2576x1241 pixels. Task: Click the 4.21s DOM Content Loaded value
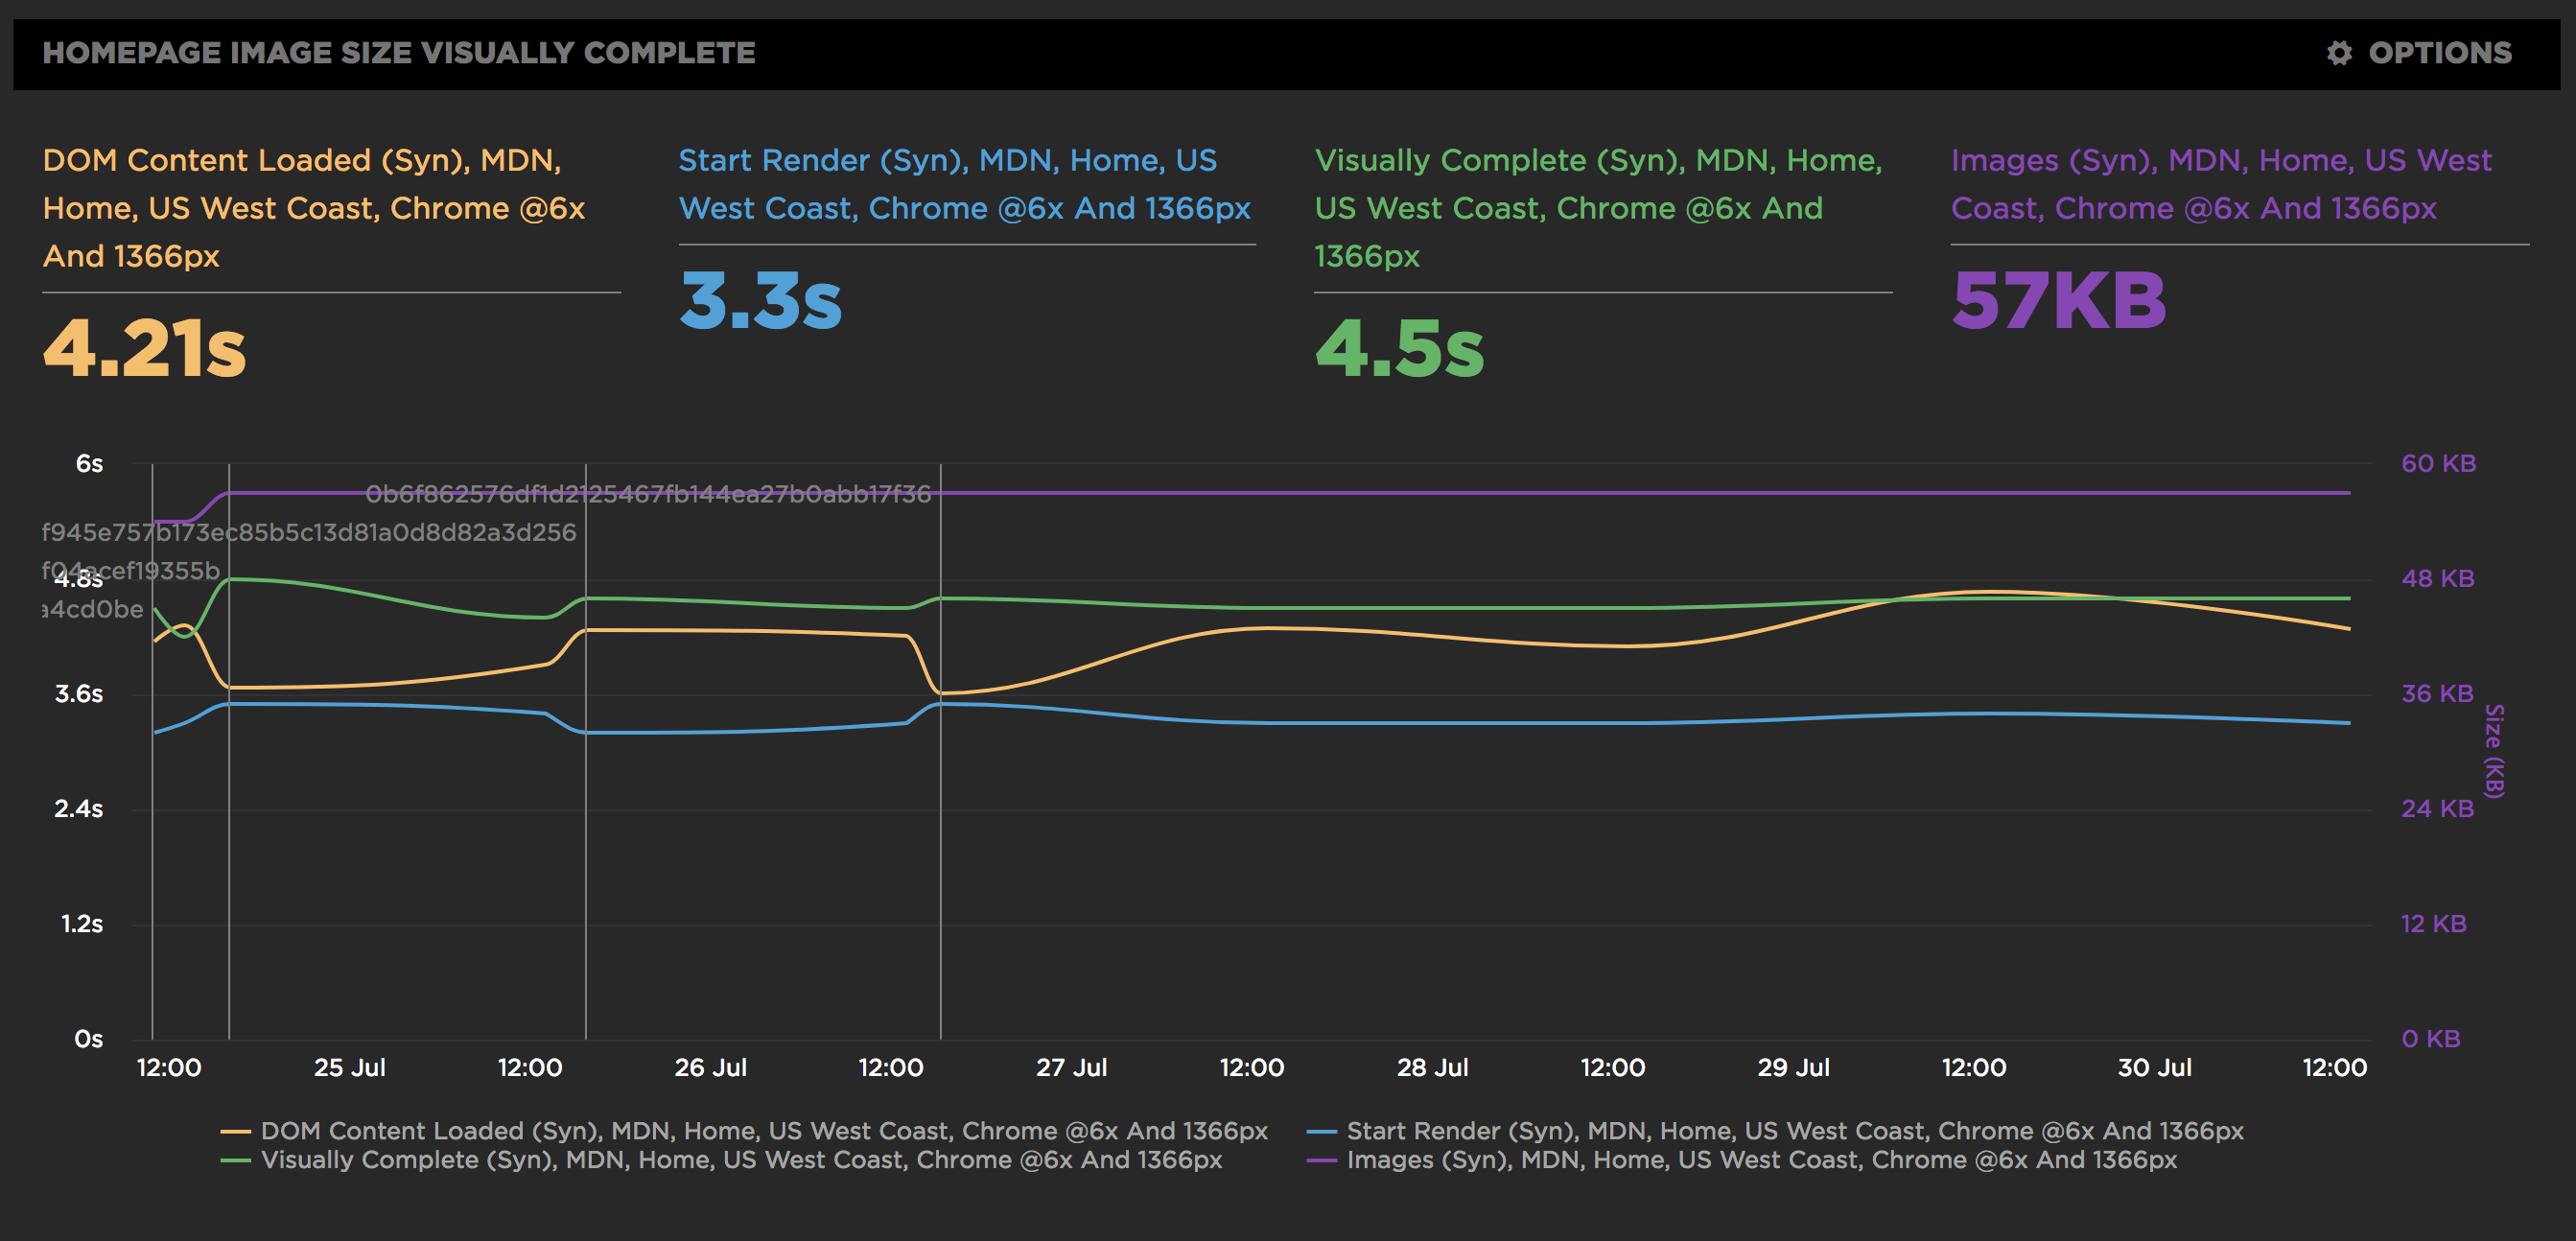[145, 349]
